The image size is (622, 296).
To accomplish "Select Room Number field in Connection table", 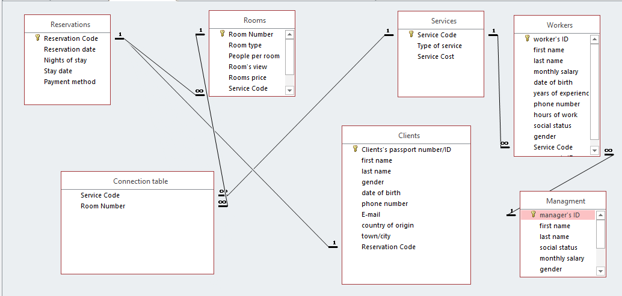I will point(103,206).
